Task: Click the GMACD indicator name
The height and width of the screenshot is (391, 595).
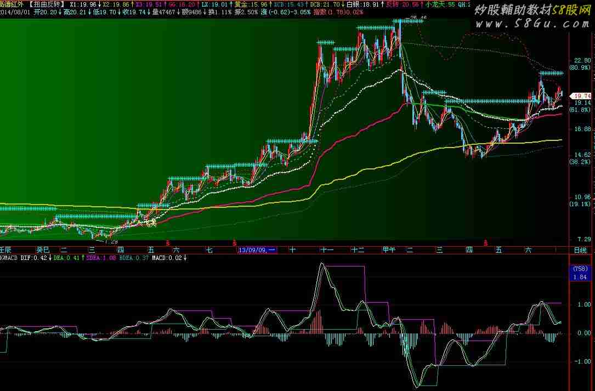Action: click(x=9, y=258)
